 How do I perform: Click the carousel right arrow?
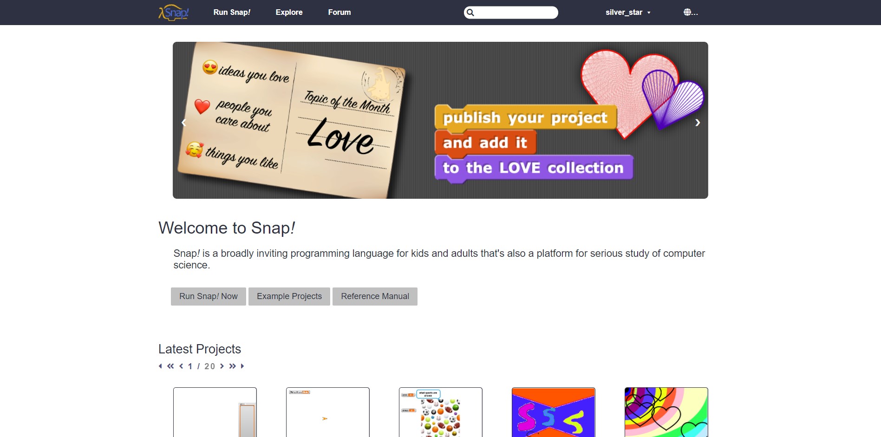[697, 123]
